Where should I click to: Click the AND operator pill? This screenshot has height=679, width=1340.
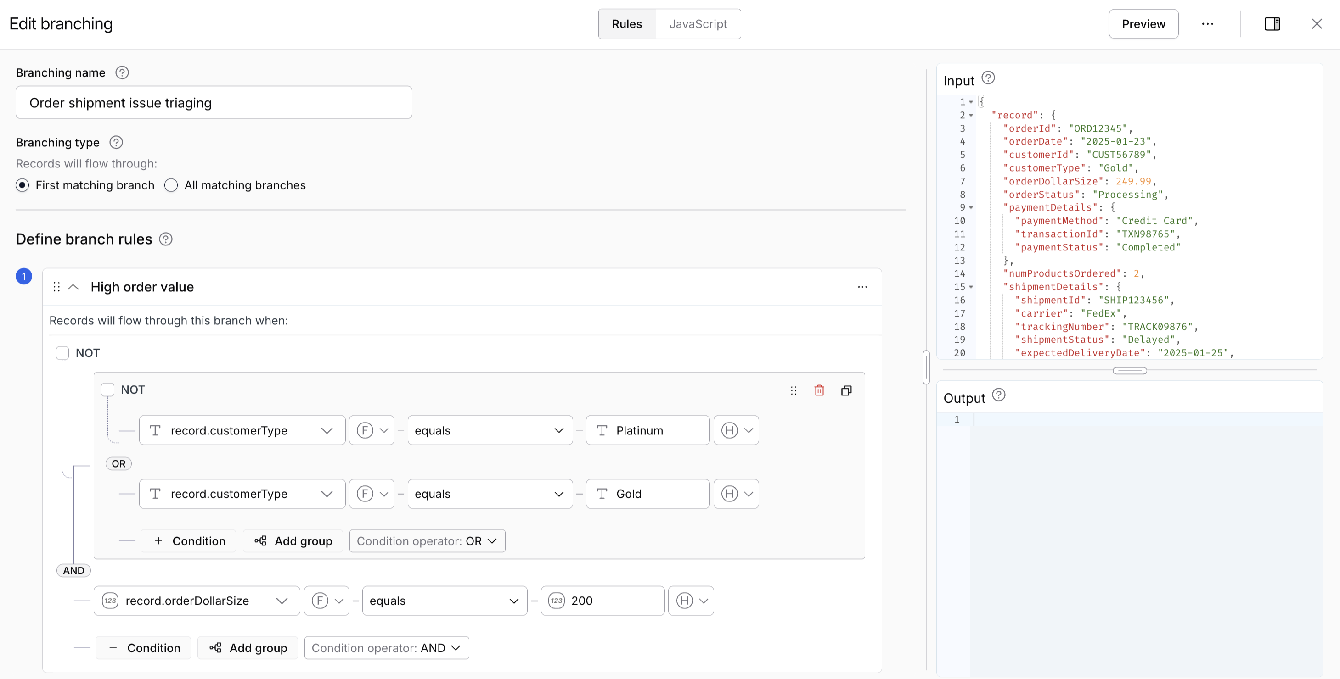tap(73, 571)
